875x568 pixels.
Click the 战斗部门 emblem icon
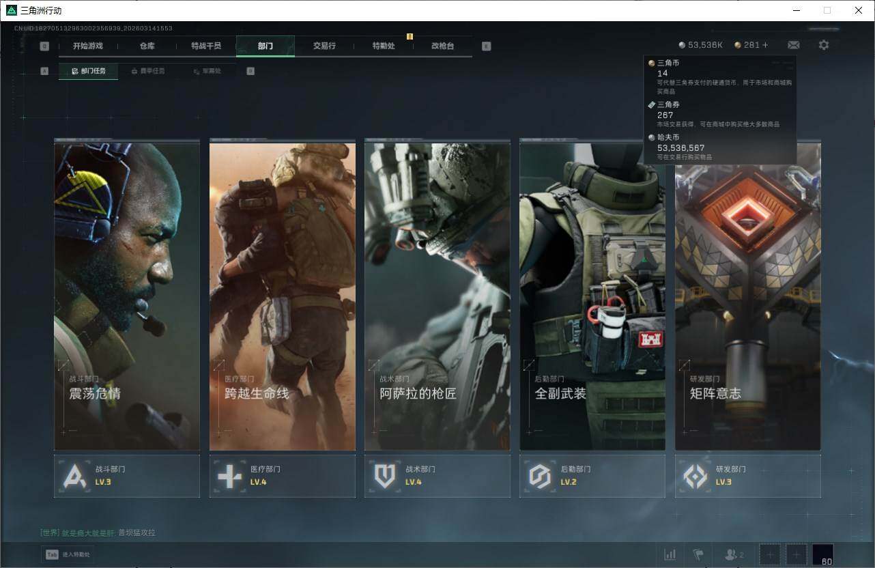(x=74, y=476)
